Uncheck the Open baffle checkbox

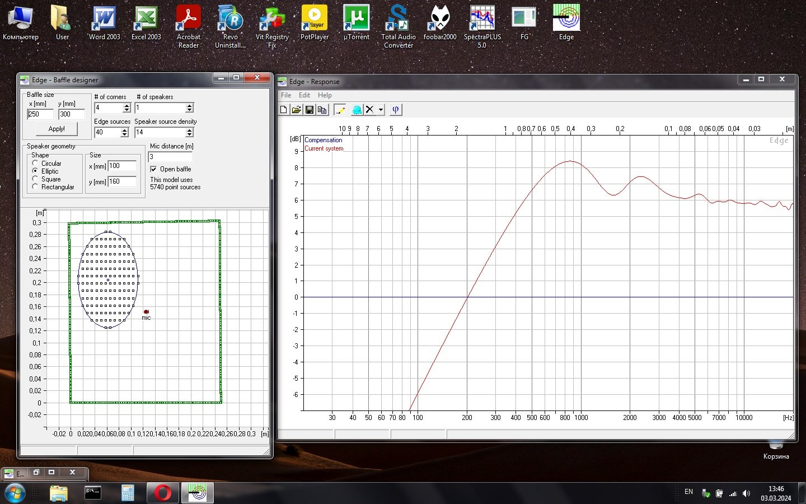tap(154, 169)
